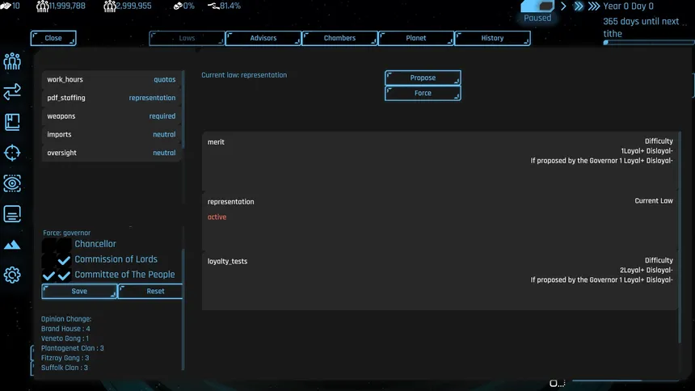Switch to the Planet tab

click(415, 38)
